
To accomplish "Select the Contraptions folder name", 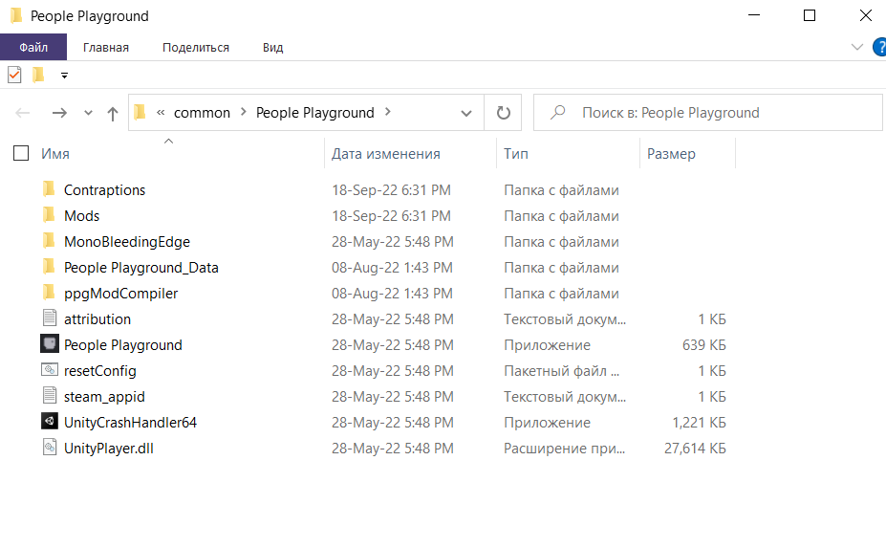I will click(x=104, y=190).
